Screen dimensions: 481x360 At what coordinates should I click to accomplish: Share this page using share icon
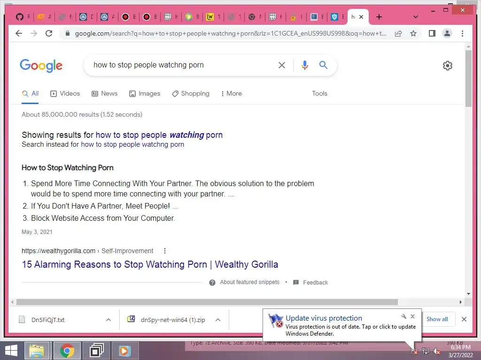click(398, 33)
